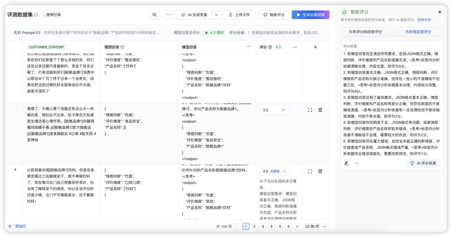Close the 智能评分 side panel
The width and height of the screenshot is (452, 237).
[439, 12]
